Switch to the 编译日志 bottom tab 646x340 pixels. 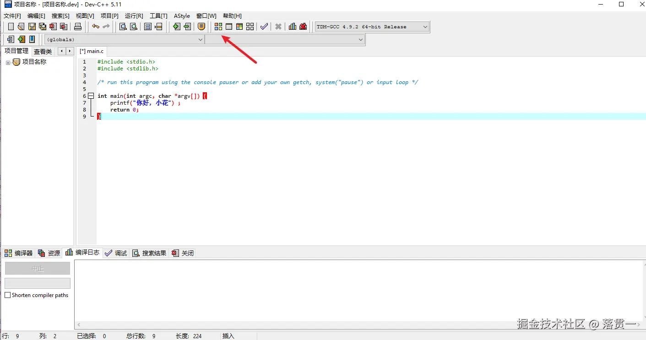click(x=82, y=252)
